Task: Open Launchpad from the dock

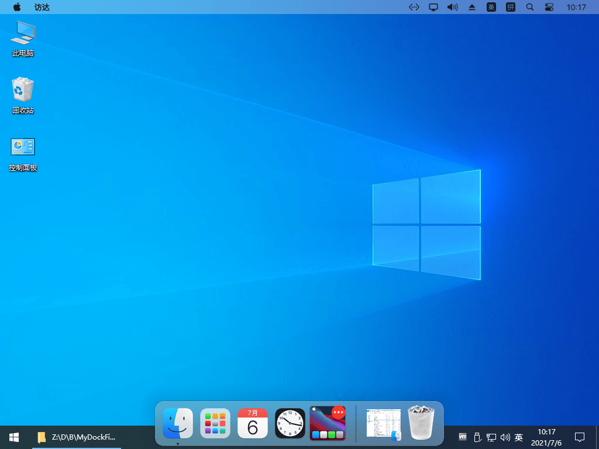Action: coord(215,423)
